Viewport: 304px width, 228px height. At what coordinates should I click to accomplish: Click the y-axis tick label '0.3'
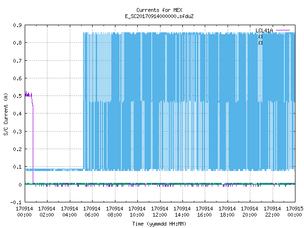pos(17,132)
